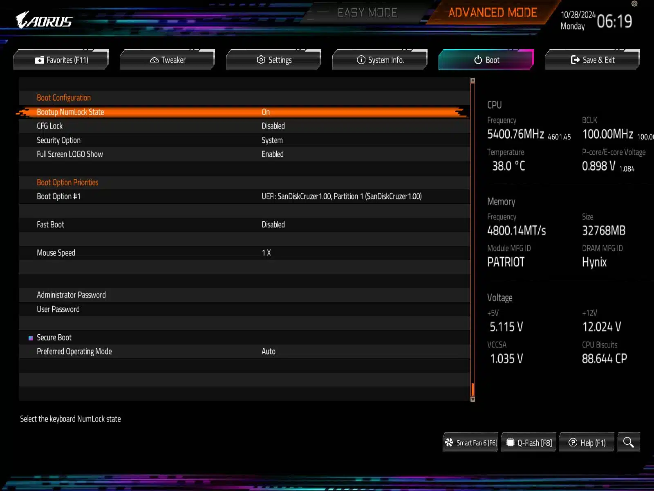Open the Settings tab
This screenshot has height=491, width=654.
pyautogui.click(x=273, y=60)
